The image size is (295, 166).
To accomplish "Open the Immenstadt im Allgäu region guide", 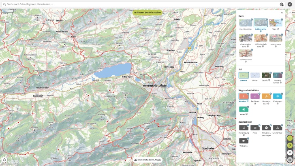I will click(147, 160).
